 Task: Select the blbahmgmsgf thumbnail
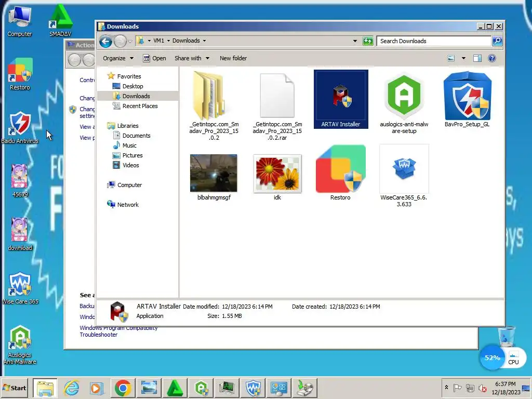214,177
